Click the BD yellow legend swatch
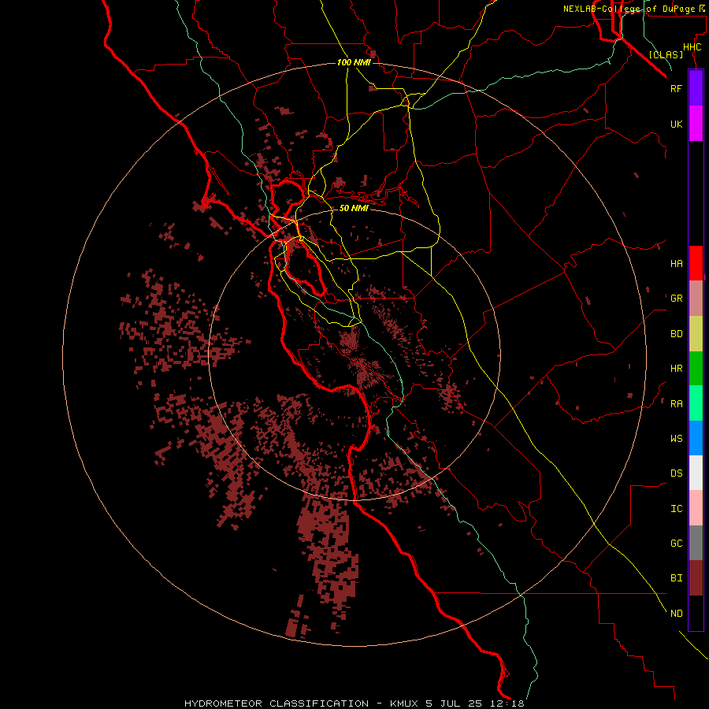Viewport: 709px width, 709px height. 696,333
